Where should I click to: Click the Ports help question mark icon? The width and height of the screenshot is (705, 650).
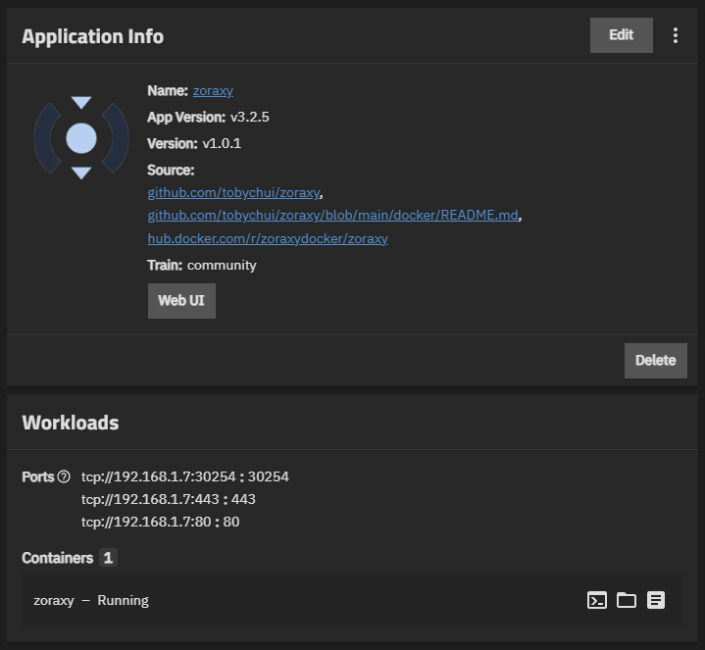click(x=65, y=476)
